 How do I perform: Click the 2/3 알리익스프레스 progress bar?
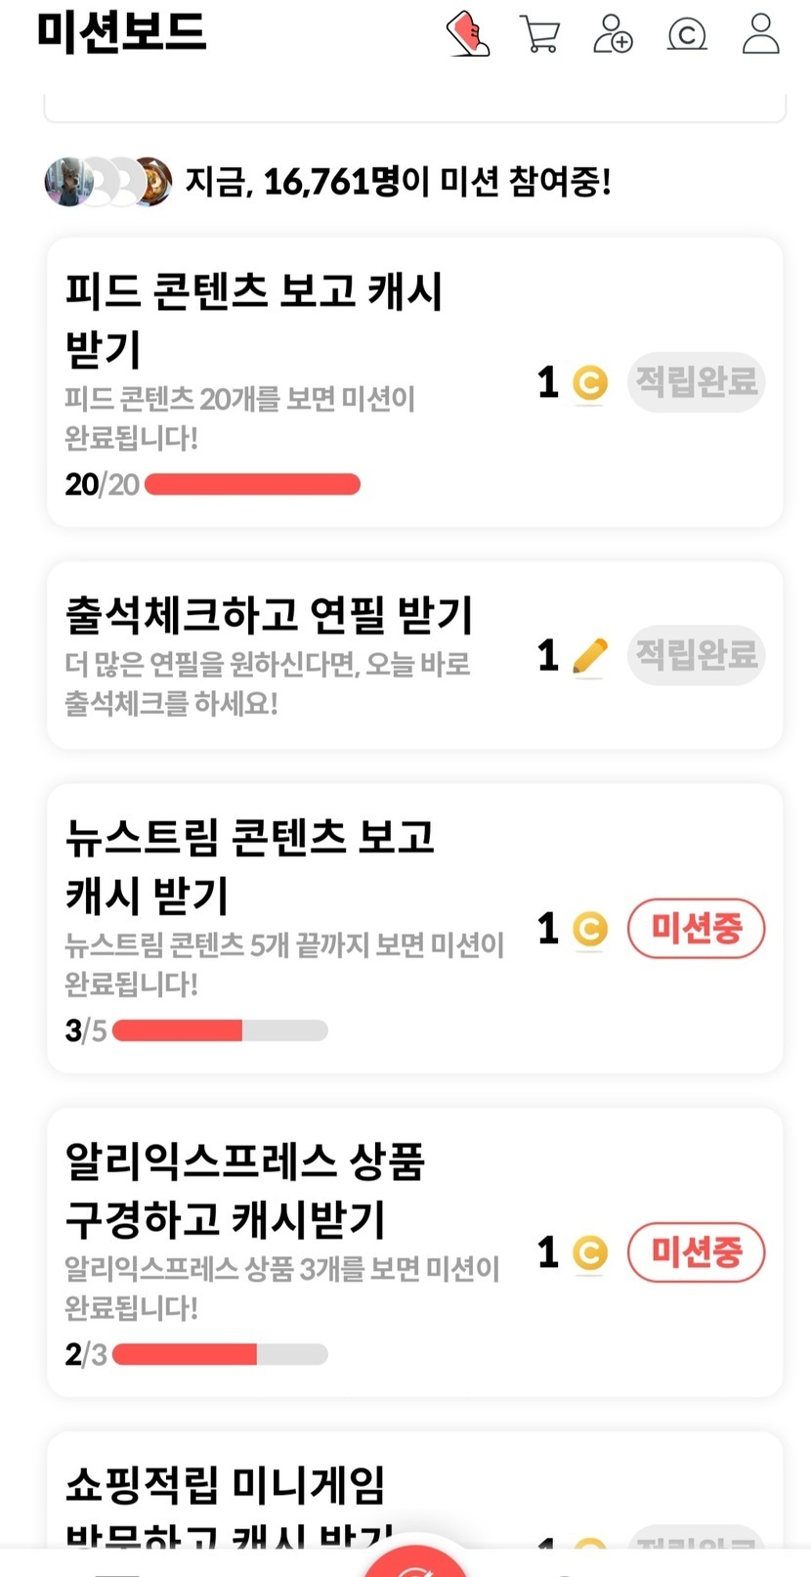coord(220,1354)
